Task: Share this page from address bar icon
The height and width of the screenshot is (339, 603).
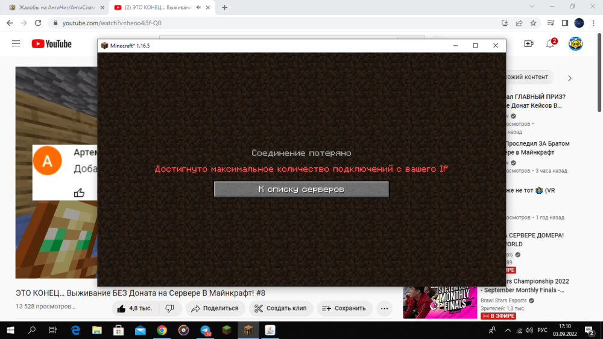Action: (519, 23)
